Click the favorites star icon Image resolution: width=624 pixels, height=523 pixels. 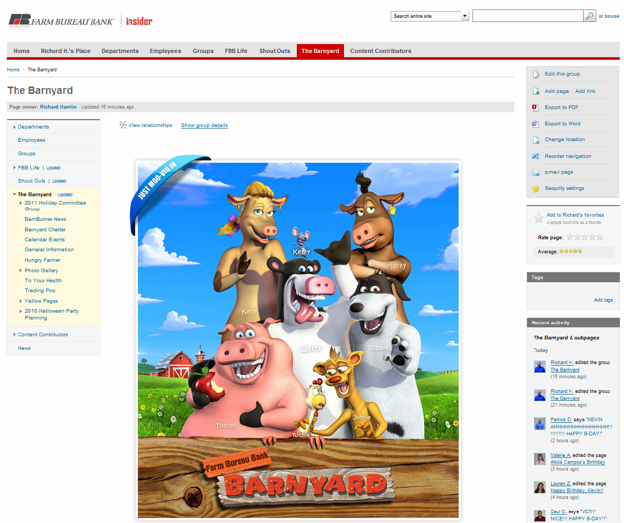click(x=539, y=218)
